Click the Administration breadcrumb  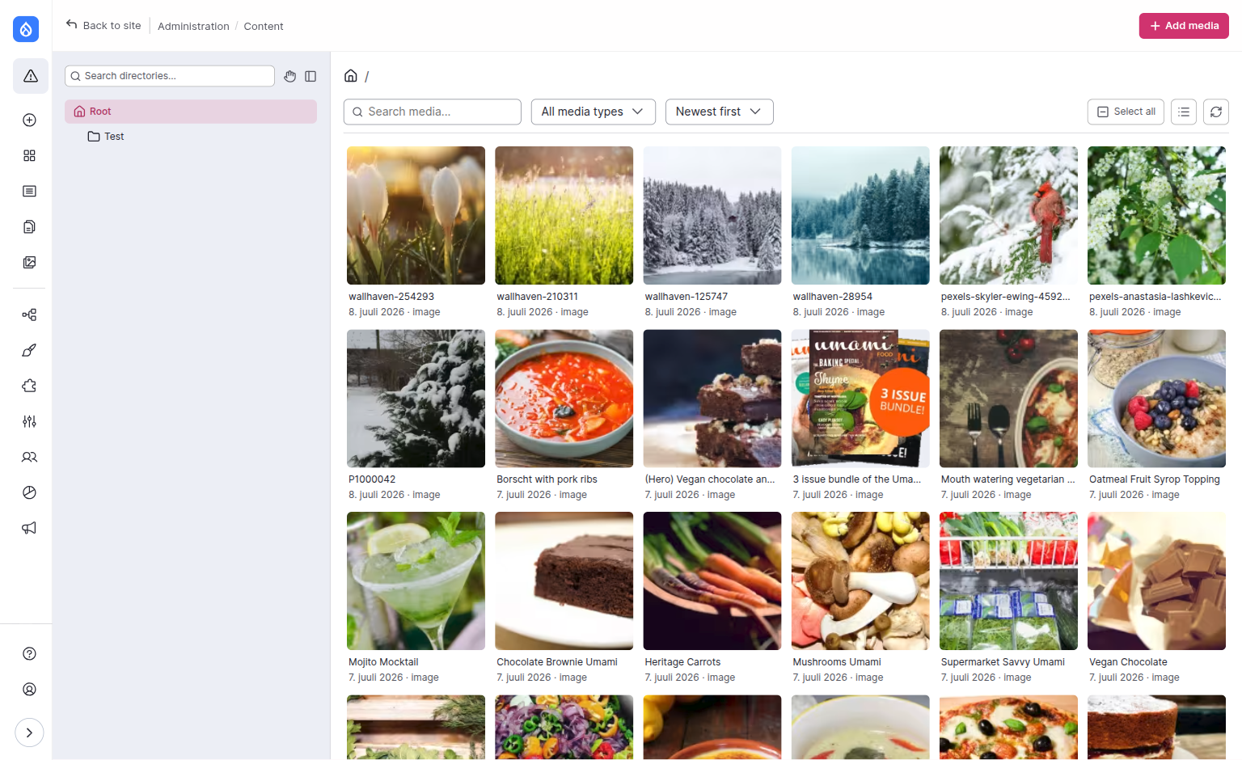(x=193, y=26)
